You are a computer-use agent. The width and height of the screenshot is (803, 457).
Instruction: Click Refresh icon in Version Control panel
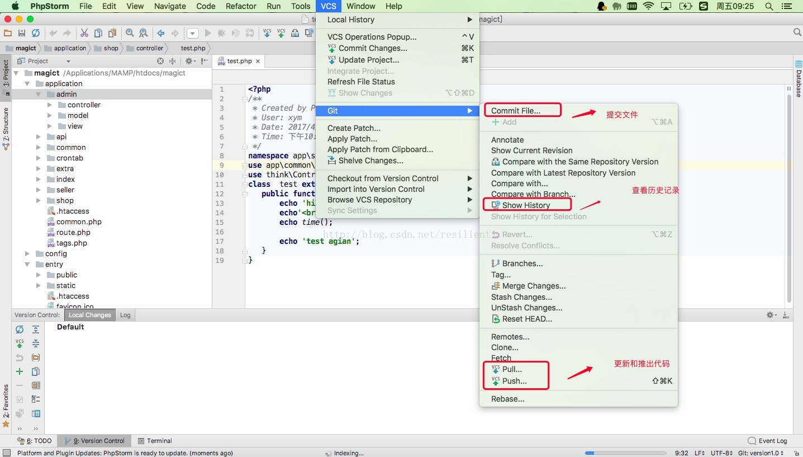pos(20,329)
